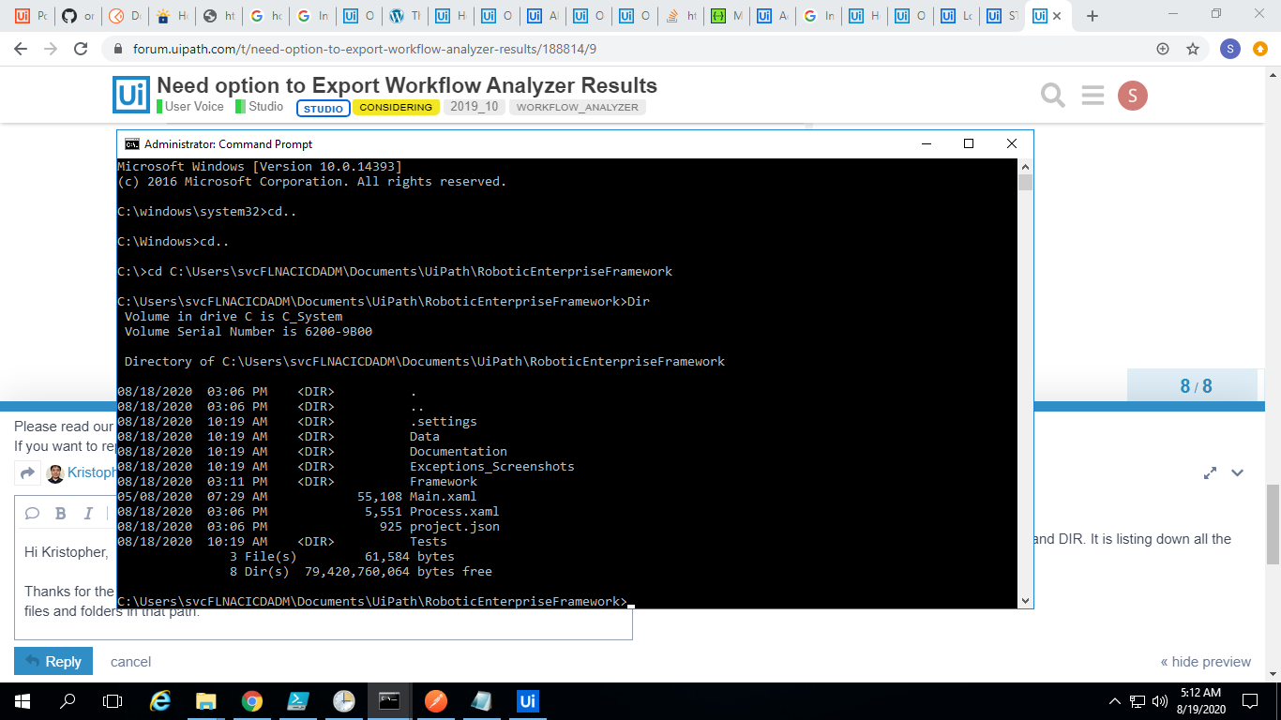The height and width of the screenshot is (720, 1281).
Task: Go back to the previous page
Action: [22, 49]
